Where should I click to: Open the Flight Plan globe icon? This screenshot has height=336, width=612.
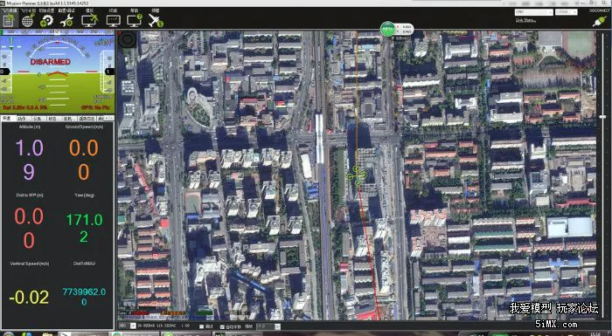27,19
